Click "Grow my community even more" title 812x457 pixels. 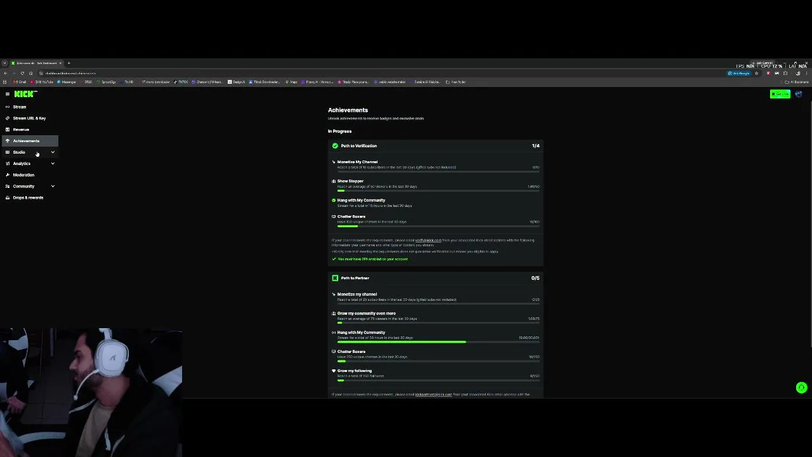[x=367, y=314]
